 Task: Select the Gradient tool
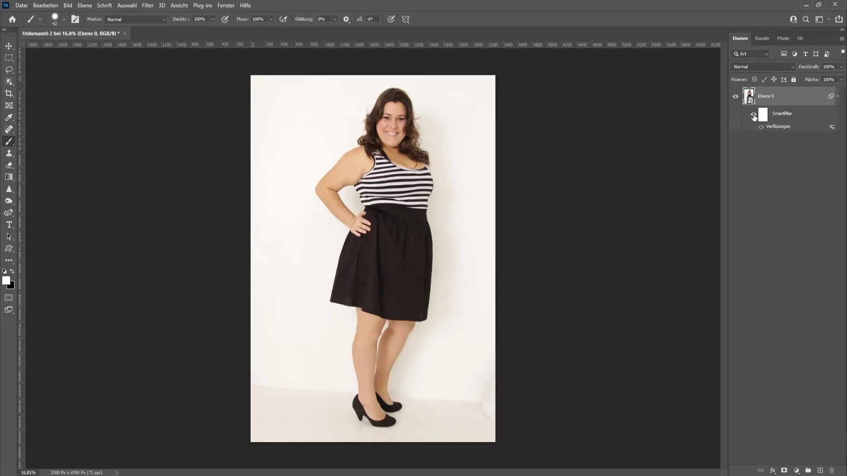coord(9,177)
